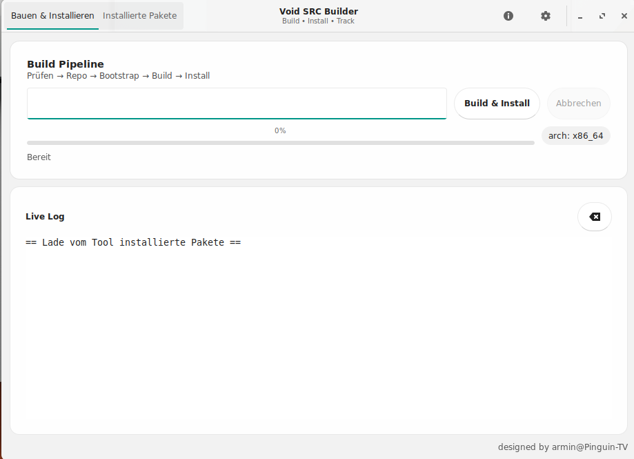Click the Bereit status text

tap(39, 157)
